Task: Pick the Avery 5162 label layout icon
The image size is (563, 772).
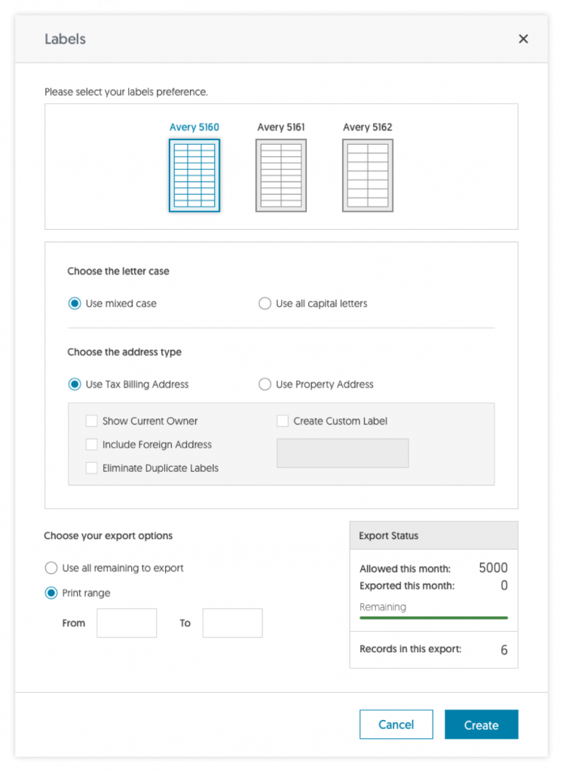Action: [x=368, y=175]
